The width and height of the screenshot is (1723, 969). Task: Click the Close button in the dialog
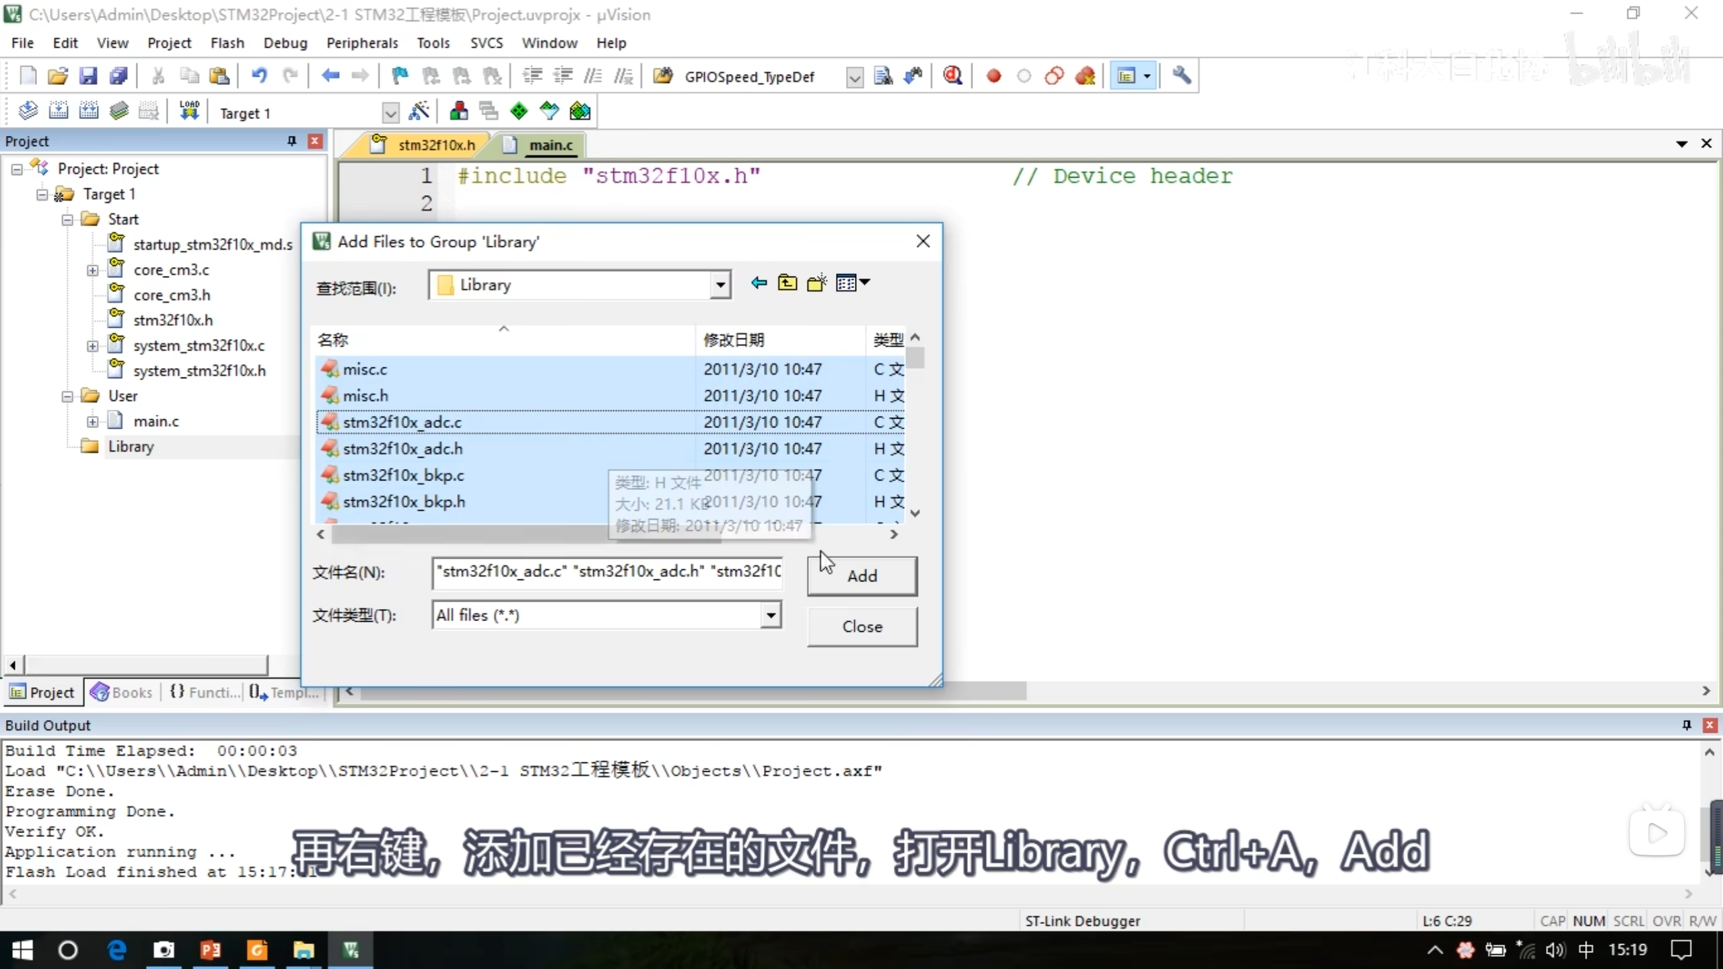click(861, 626)
